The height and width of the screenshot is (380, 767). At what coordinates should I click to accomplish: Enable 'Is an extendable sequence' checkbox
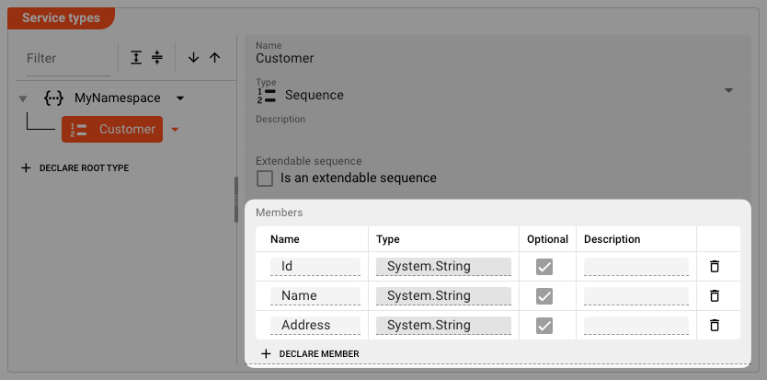coord(265,178)
